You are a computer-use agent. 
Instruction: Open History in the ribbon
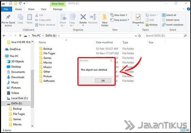(151, 25)
